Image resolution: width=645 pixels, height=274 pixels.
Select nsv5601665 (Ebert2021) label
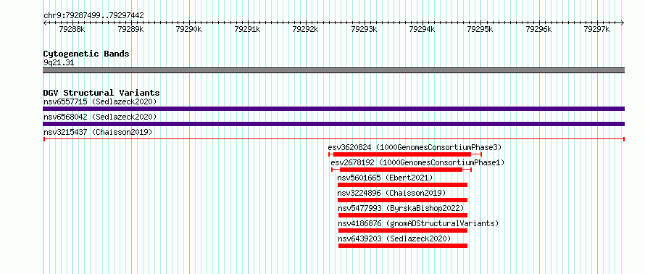(385, 178)
